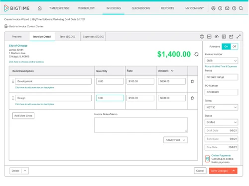
Task: Click Back to Invoice Control Center link
Action: 26,26
